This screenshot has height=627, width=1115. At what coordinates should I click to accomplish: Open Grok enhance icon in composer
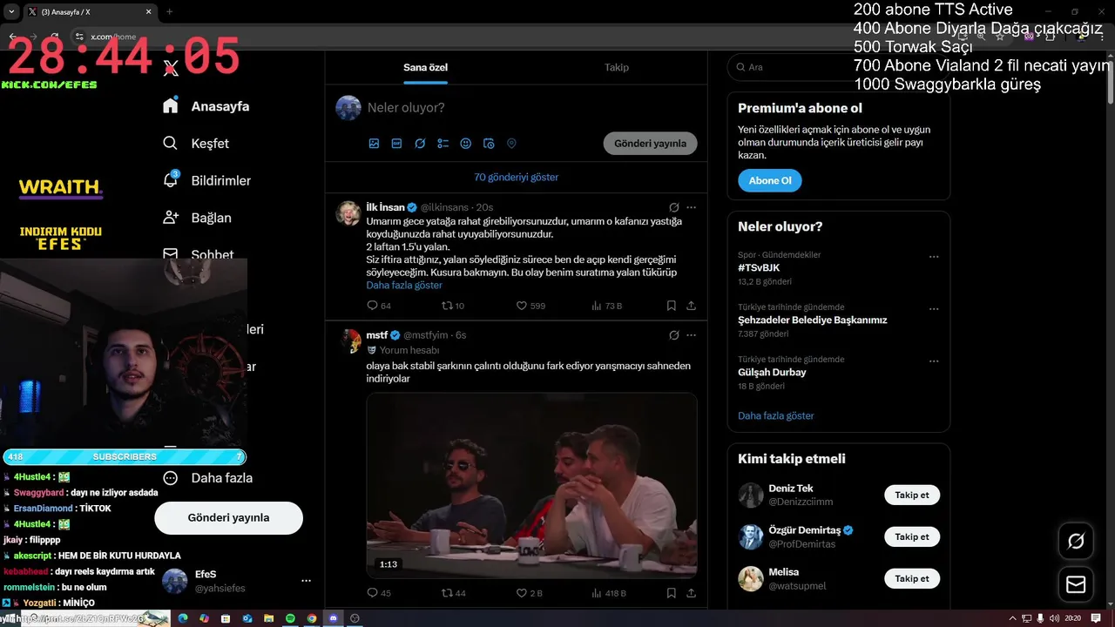(420, 144)
